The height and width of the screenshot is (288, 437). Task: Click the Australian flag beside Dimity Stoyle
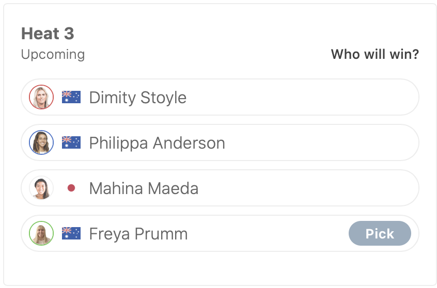pyautogui.click(x=71, y=97)
